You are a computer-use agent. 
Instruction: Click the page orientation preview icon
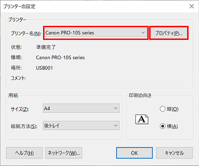[x=141, y=119]
